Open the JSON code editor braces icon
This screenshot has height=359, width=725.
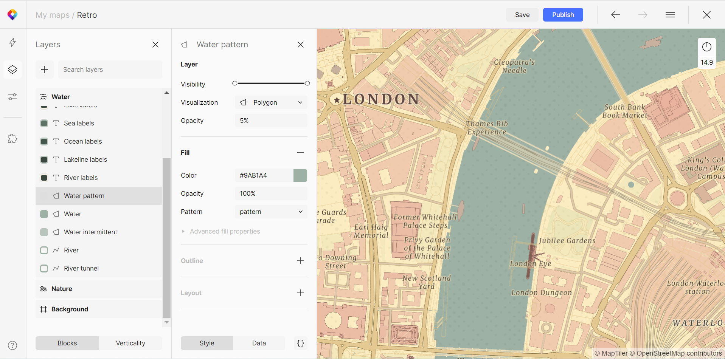300,343
